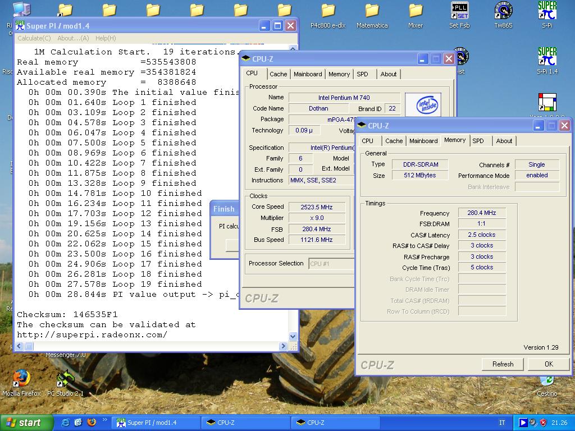Click the blue play tray icon

pos(523,423)
